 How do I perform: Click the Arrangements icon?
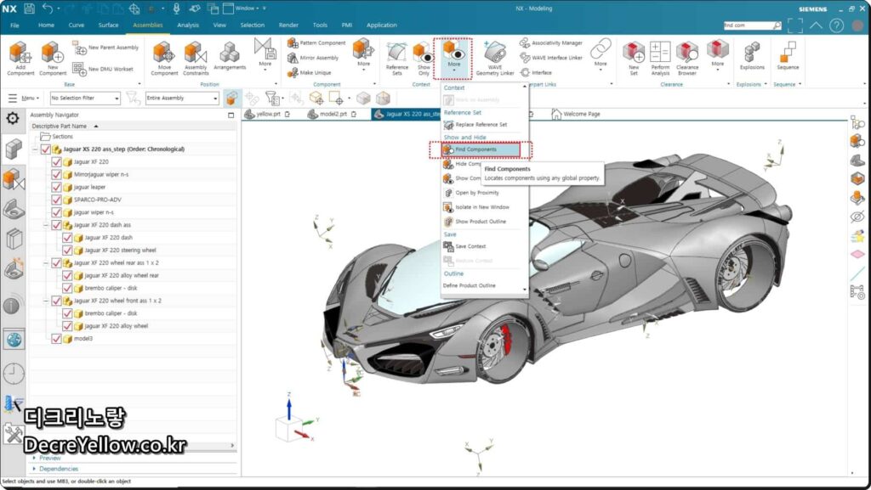tap(230, 55)
